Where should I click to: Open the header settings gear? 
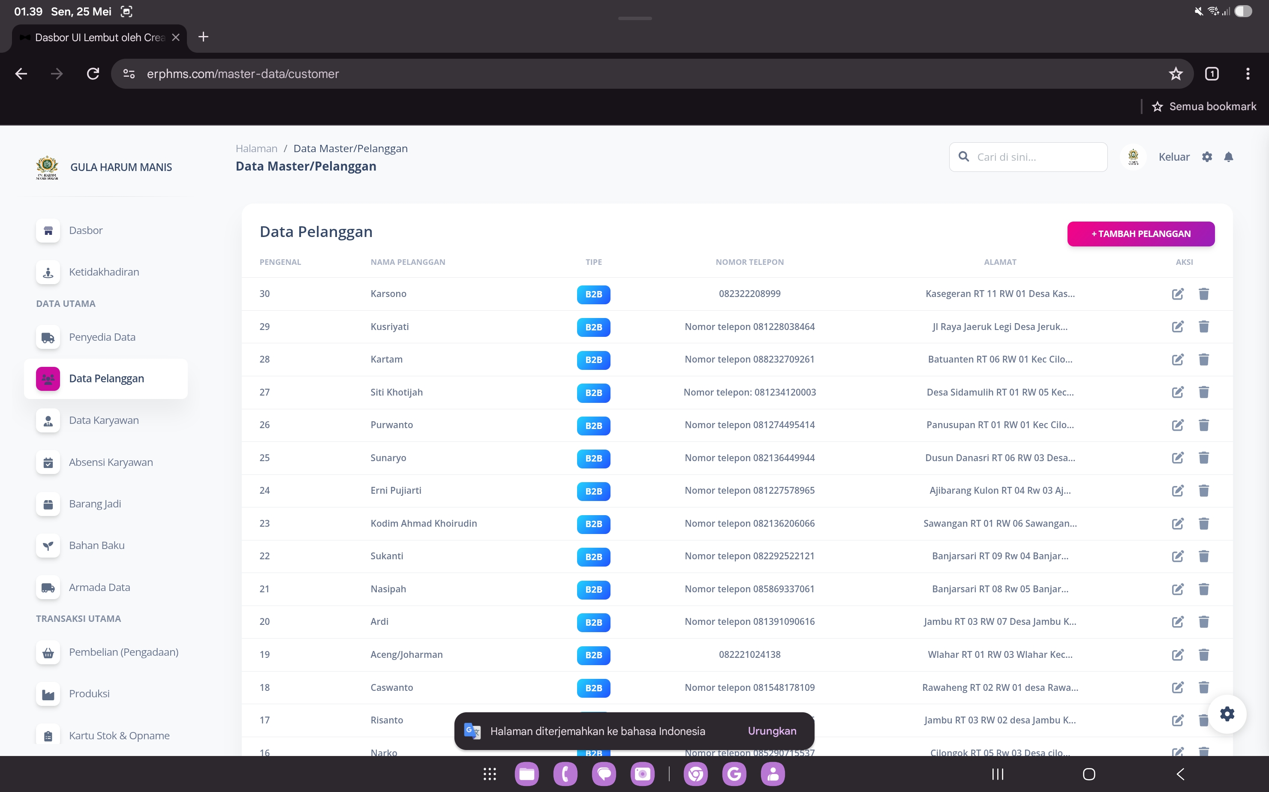click(x=1207, y=156)
